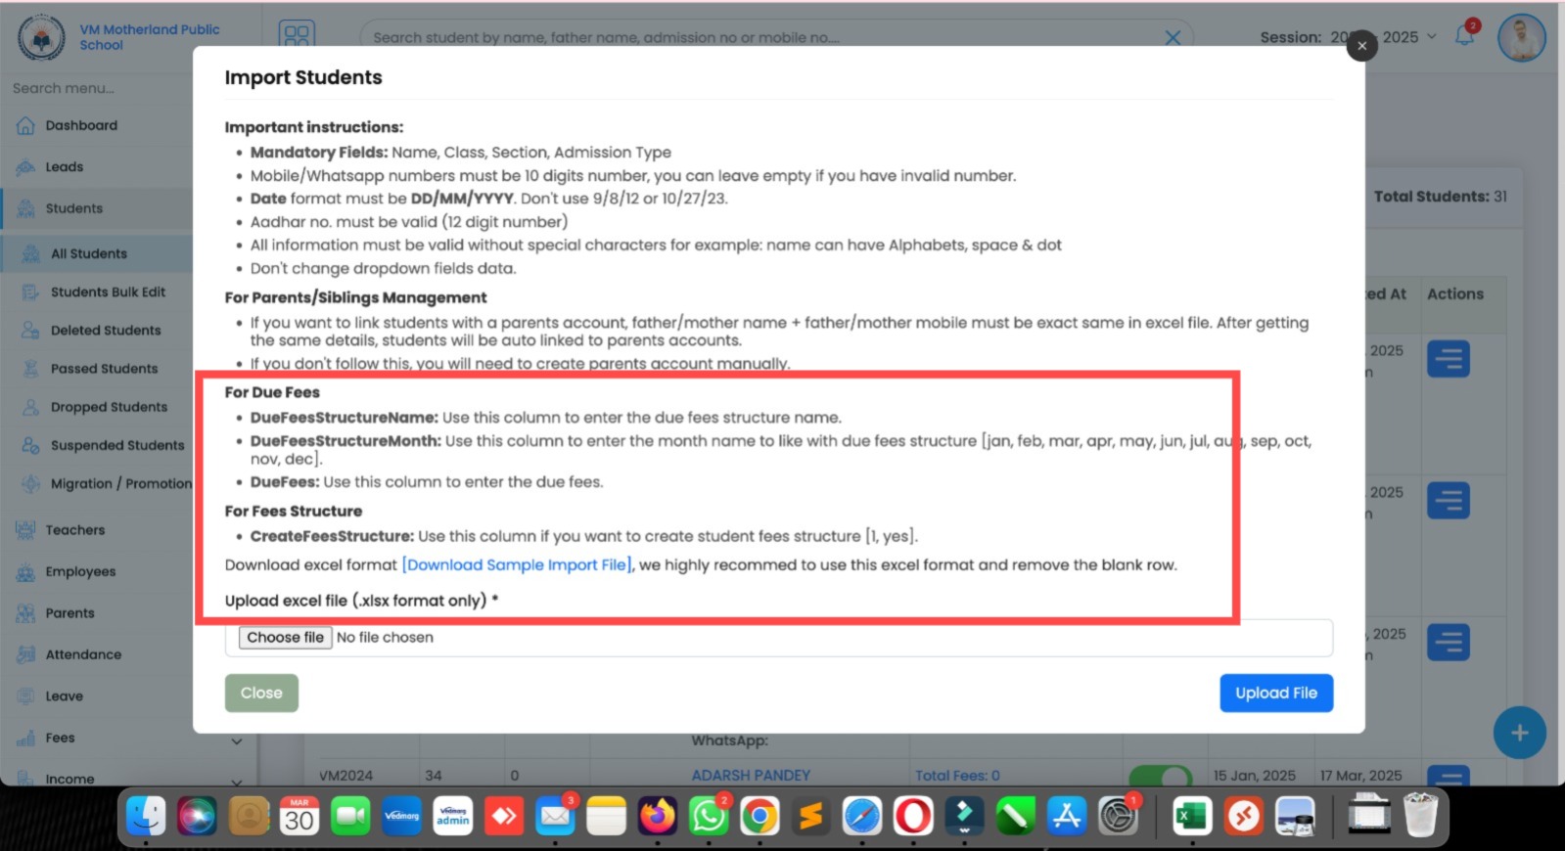Expand the Fees menu chevron

236,741
